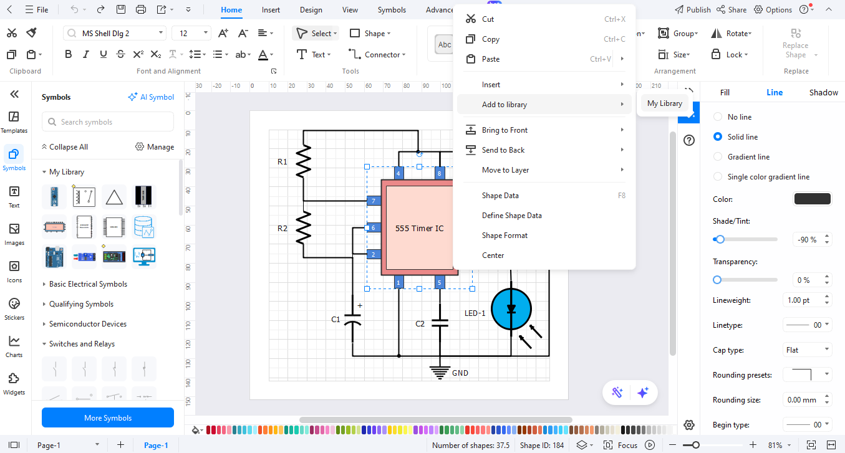Open the Linetype dropdown
This screenshot has width=845, height=453.
[808, 325]
